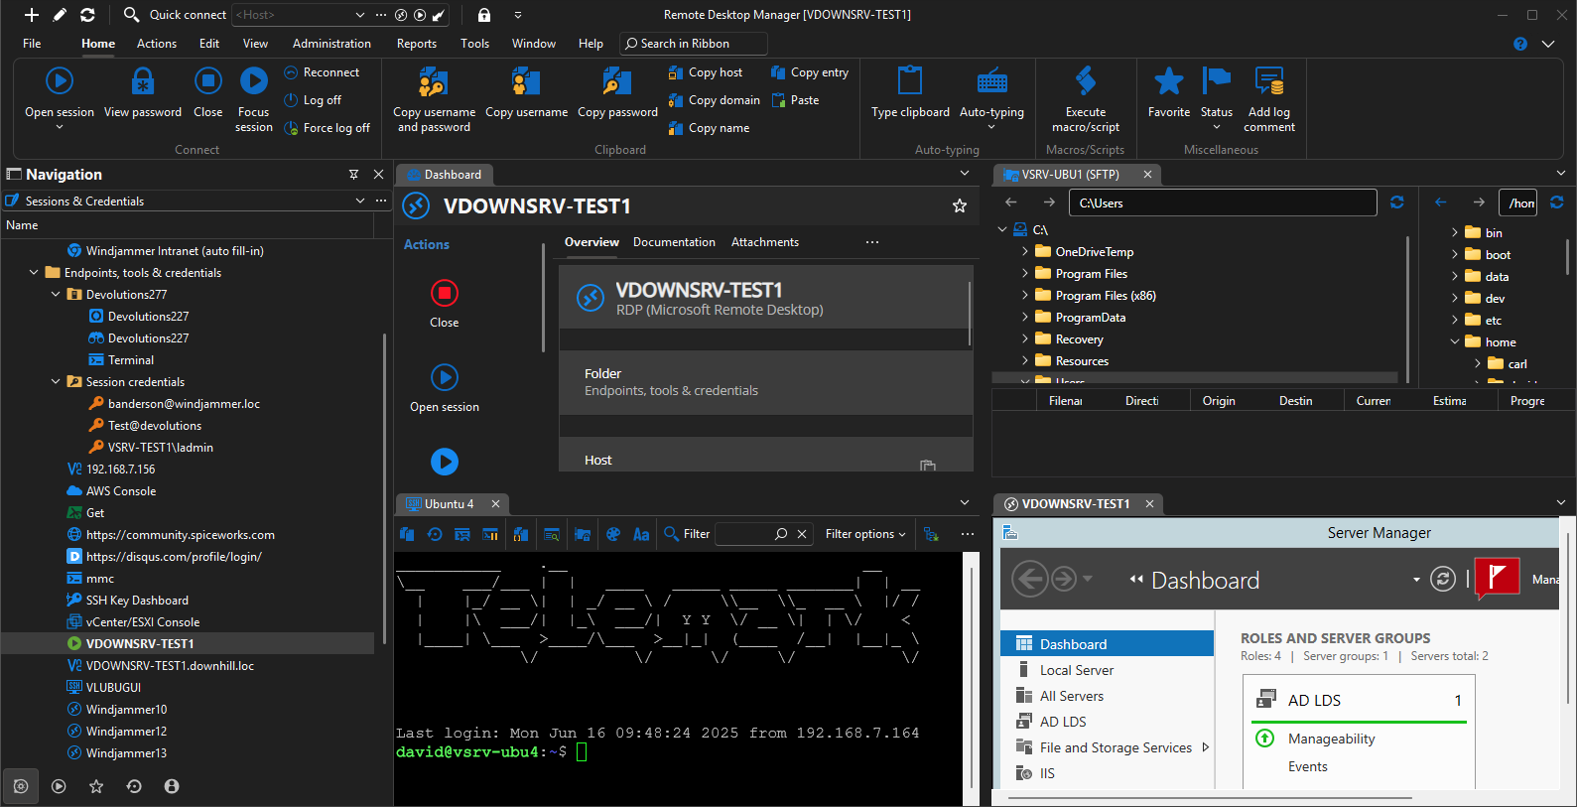This screenshot has height=807, width=1577.
Task: Click the SFTP local pane refresh icon
Action: [x=1397, y=202]
